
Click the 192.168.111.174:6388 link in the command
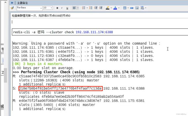pyautogui.click(x=94, y=32)
